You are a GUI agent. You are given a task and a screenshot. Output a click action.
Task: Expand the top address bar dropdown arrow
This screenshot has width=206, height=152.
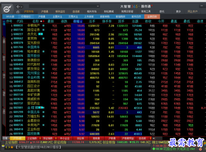[x=98, y=6]
